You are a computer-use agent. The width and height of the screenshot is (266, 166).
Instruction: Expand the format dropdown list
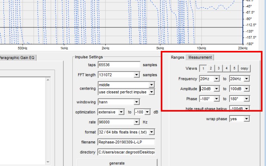coord(151,132)
